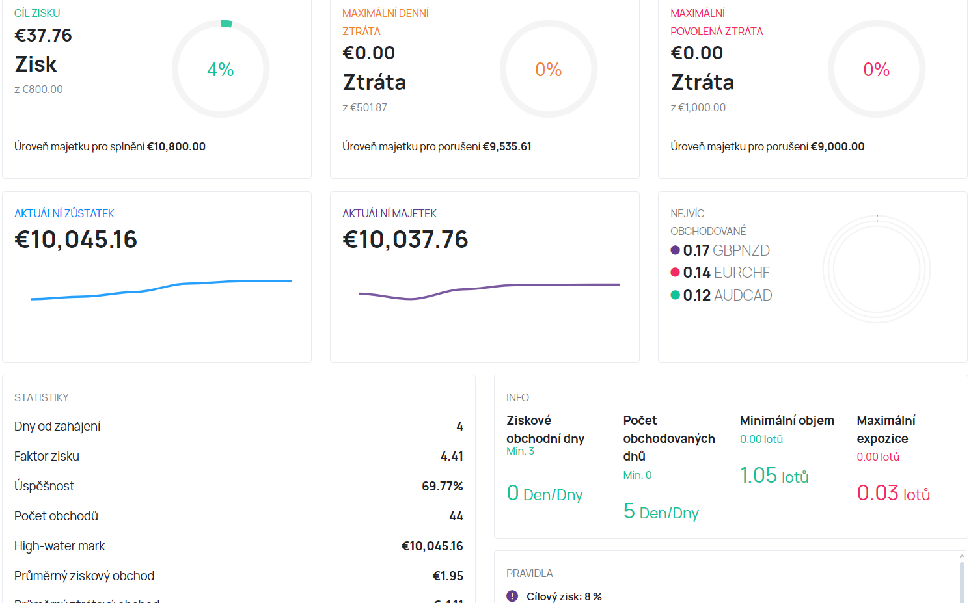Click the purple GBPNZD legend dot

pos(675,250)
